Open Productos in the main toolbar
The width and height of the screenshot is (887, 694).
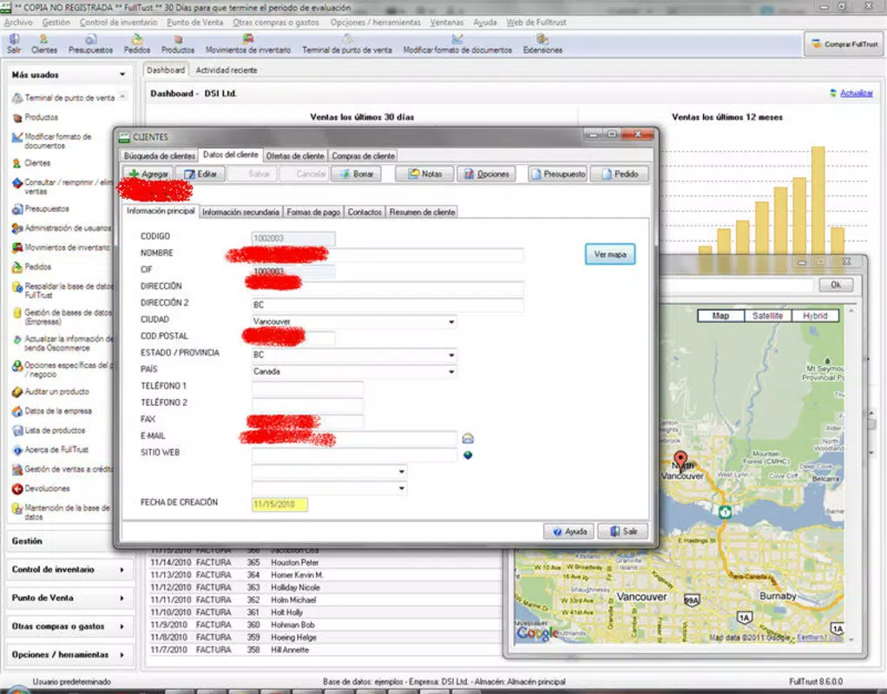[178, 44]
